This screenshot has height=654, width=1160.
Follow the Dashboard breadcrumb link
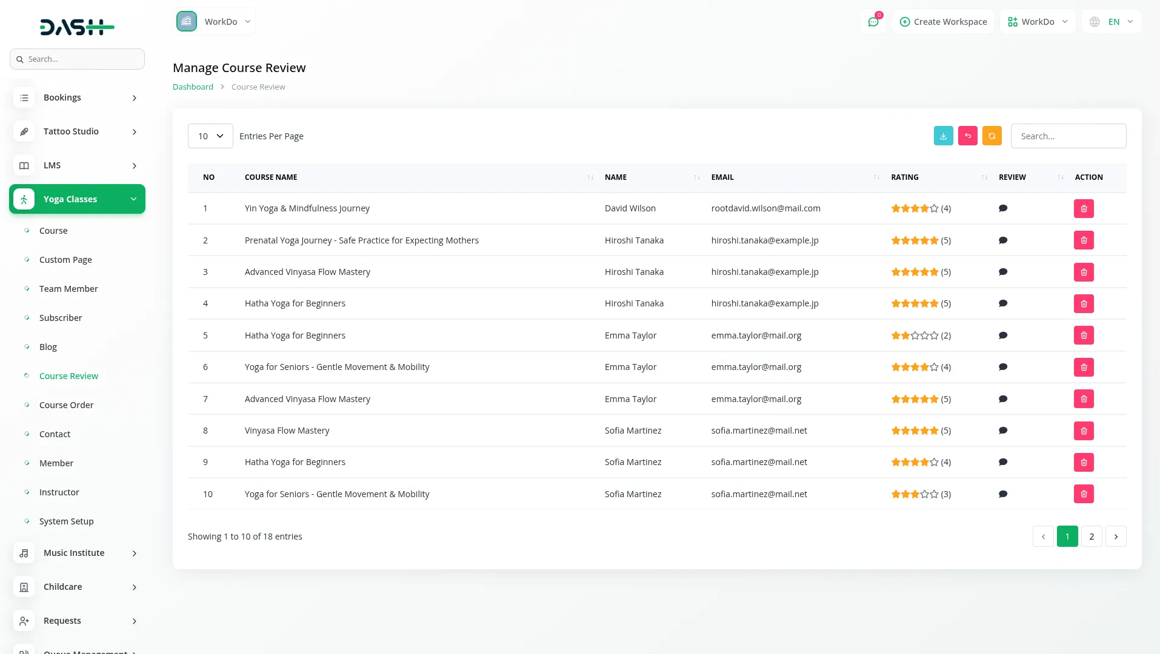click(193, 87)
